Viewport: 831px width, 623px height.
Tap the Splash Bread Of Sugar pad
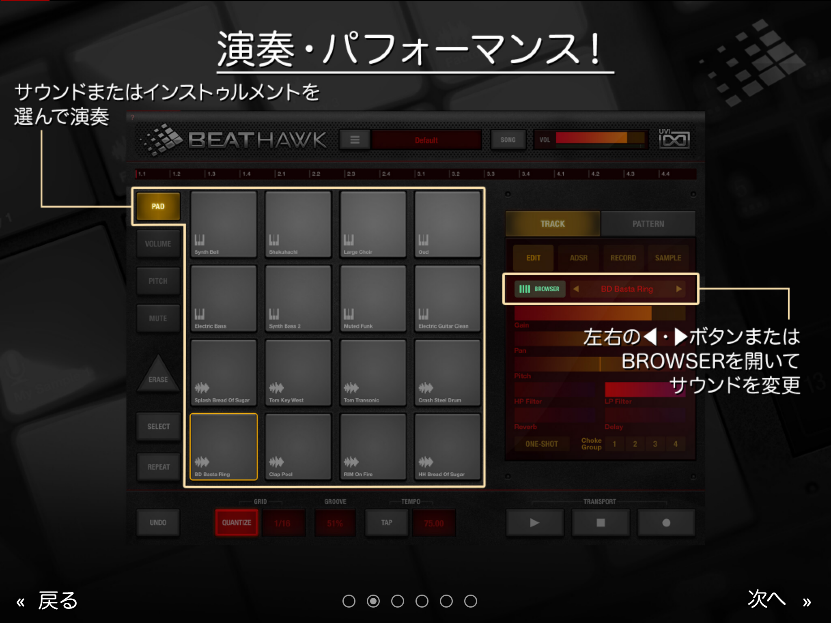pos(224,373)
